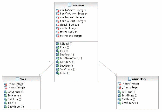
Task: Click attribute icon beside reset : Boolean
Action: [x=57, y=32]
